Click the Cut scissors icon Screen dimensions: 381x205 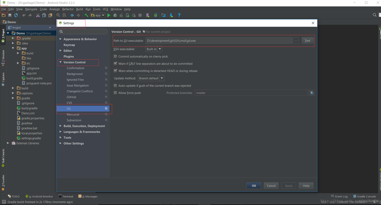click(38, 15)
